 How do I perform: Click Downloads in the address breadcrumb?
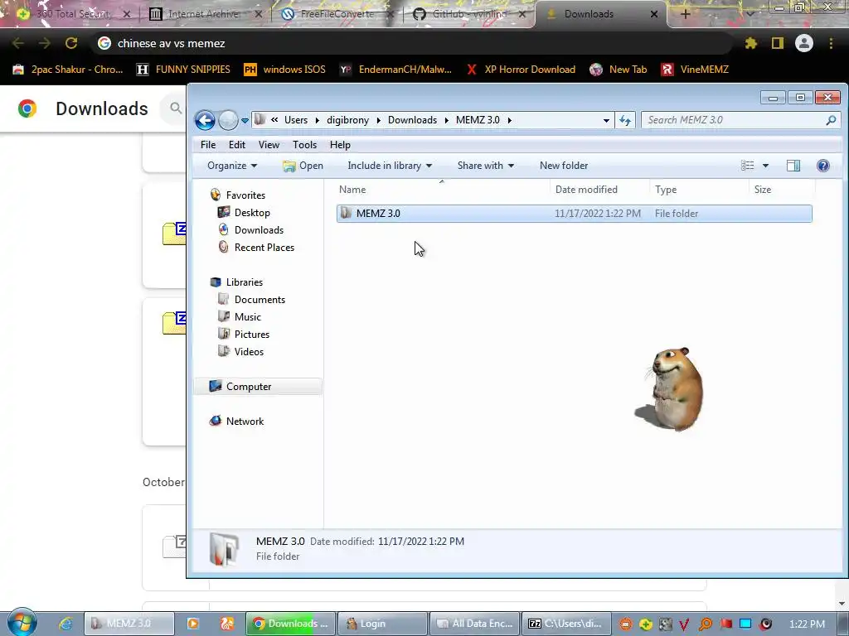point(412,120)
